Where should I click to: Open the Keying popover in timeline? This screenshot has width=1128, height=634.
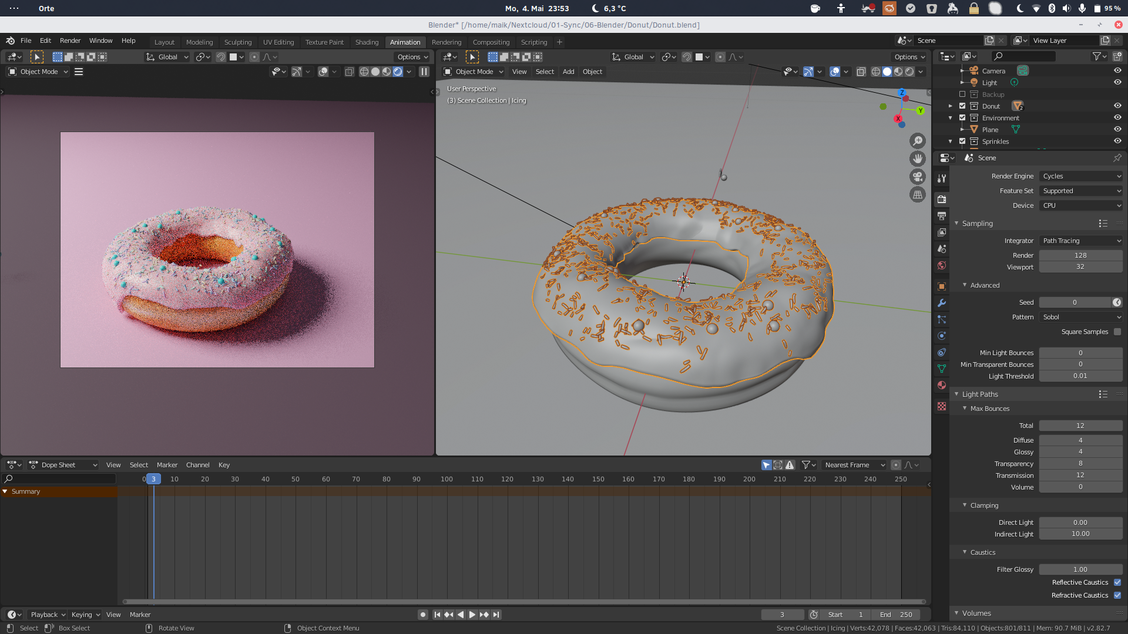point(85,615)
